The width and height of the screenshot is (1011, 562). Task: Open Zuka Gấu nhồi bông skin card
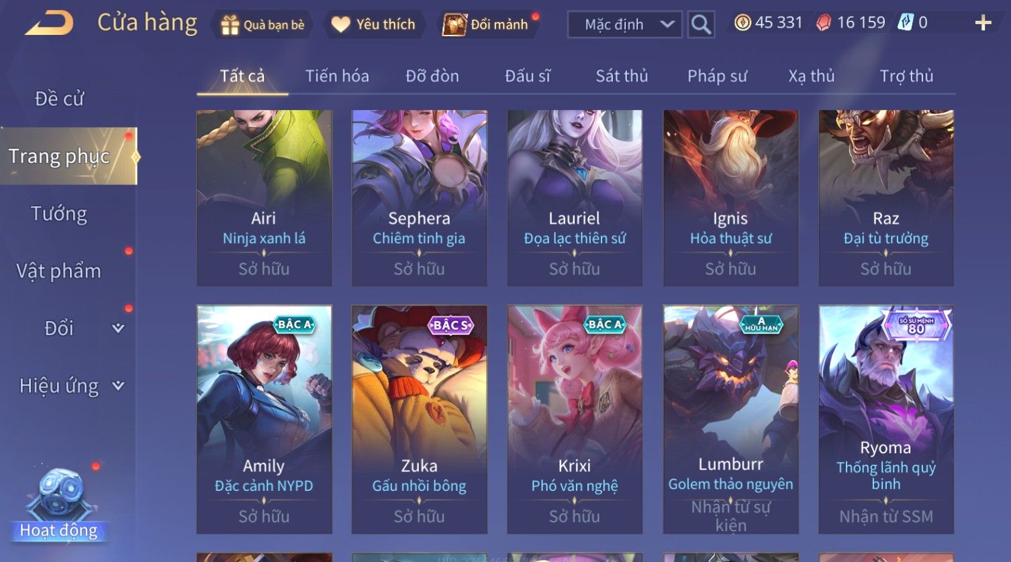420,419
